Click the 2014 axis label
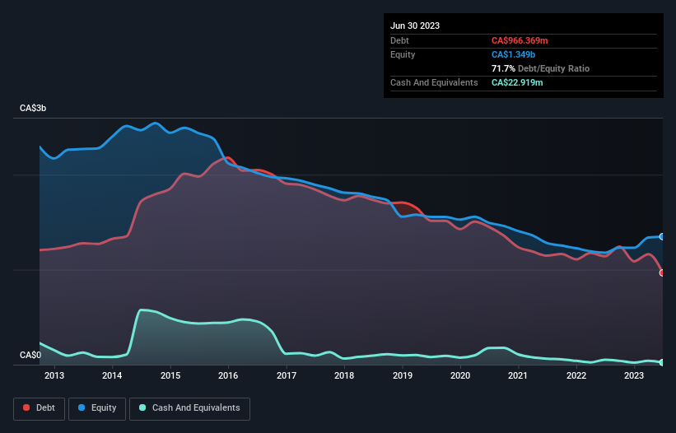The width and height of the screenshot is (676, 433). (x=112, y=375)
